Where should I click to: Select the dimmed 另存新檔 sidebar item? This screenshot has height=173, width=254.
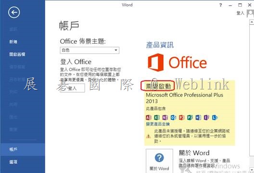pos(17,79)
